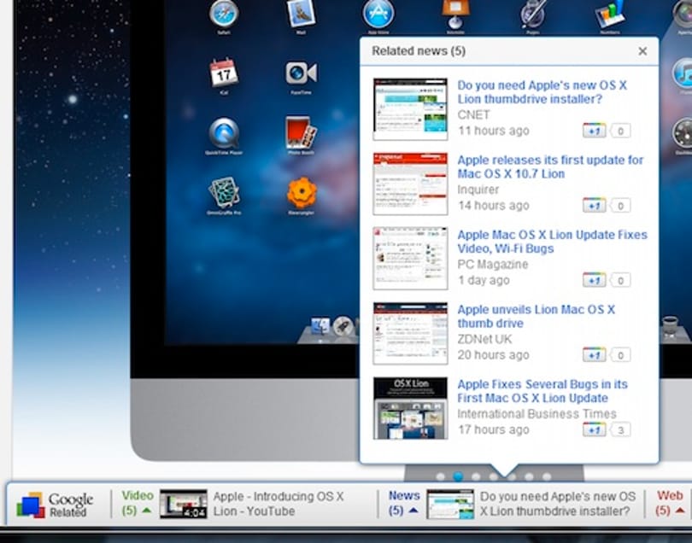Open "Apple Mac OS X Lion Update Fixes" article

[552, 242]
